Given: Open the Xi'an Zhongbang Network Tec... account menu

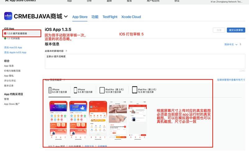Looking at the screenshot, I should (226, 2).
